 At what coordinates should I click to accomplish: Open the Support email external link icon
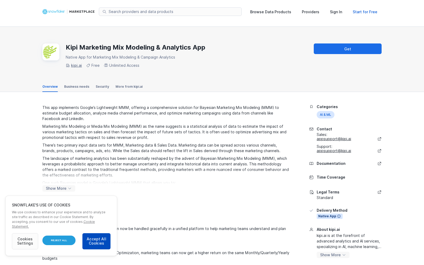(x=379, y=151)
